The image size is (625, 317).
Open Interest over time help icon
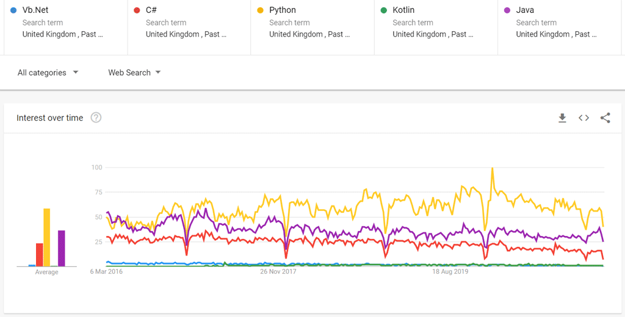click(x=96, y=118)
